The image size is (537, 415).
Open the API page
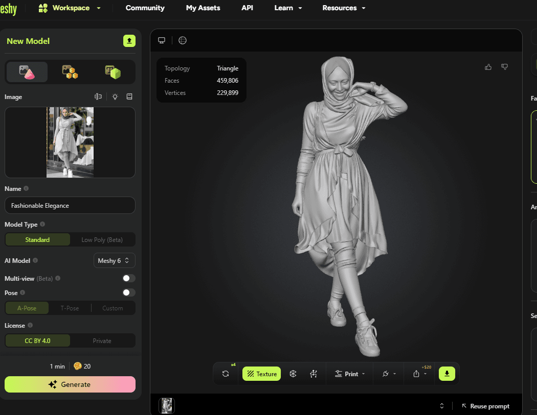click(247, 8)
